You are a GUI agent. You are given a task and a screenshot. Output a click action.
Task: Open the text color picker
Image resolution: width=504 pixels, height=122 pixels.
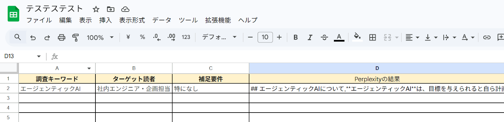pyautogui.click(x=339, y=37)
